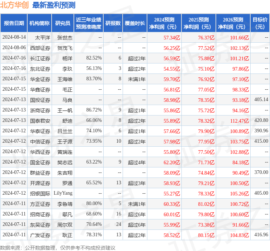270x251 pixels.
Task: Click the 81.02亿 forecast value
Action: [x=206, y=204]
